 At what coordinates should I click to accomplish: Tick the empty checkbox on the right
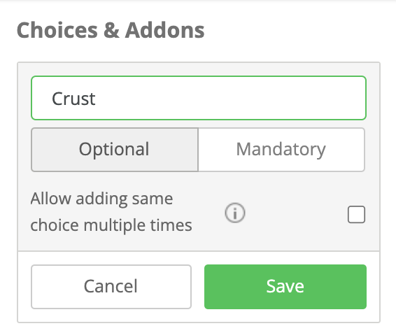pos(356,214)
